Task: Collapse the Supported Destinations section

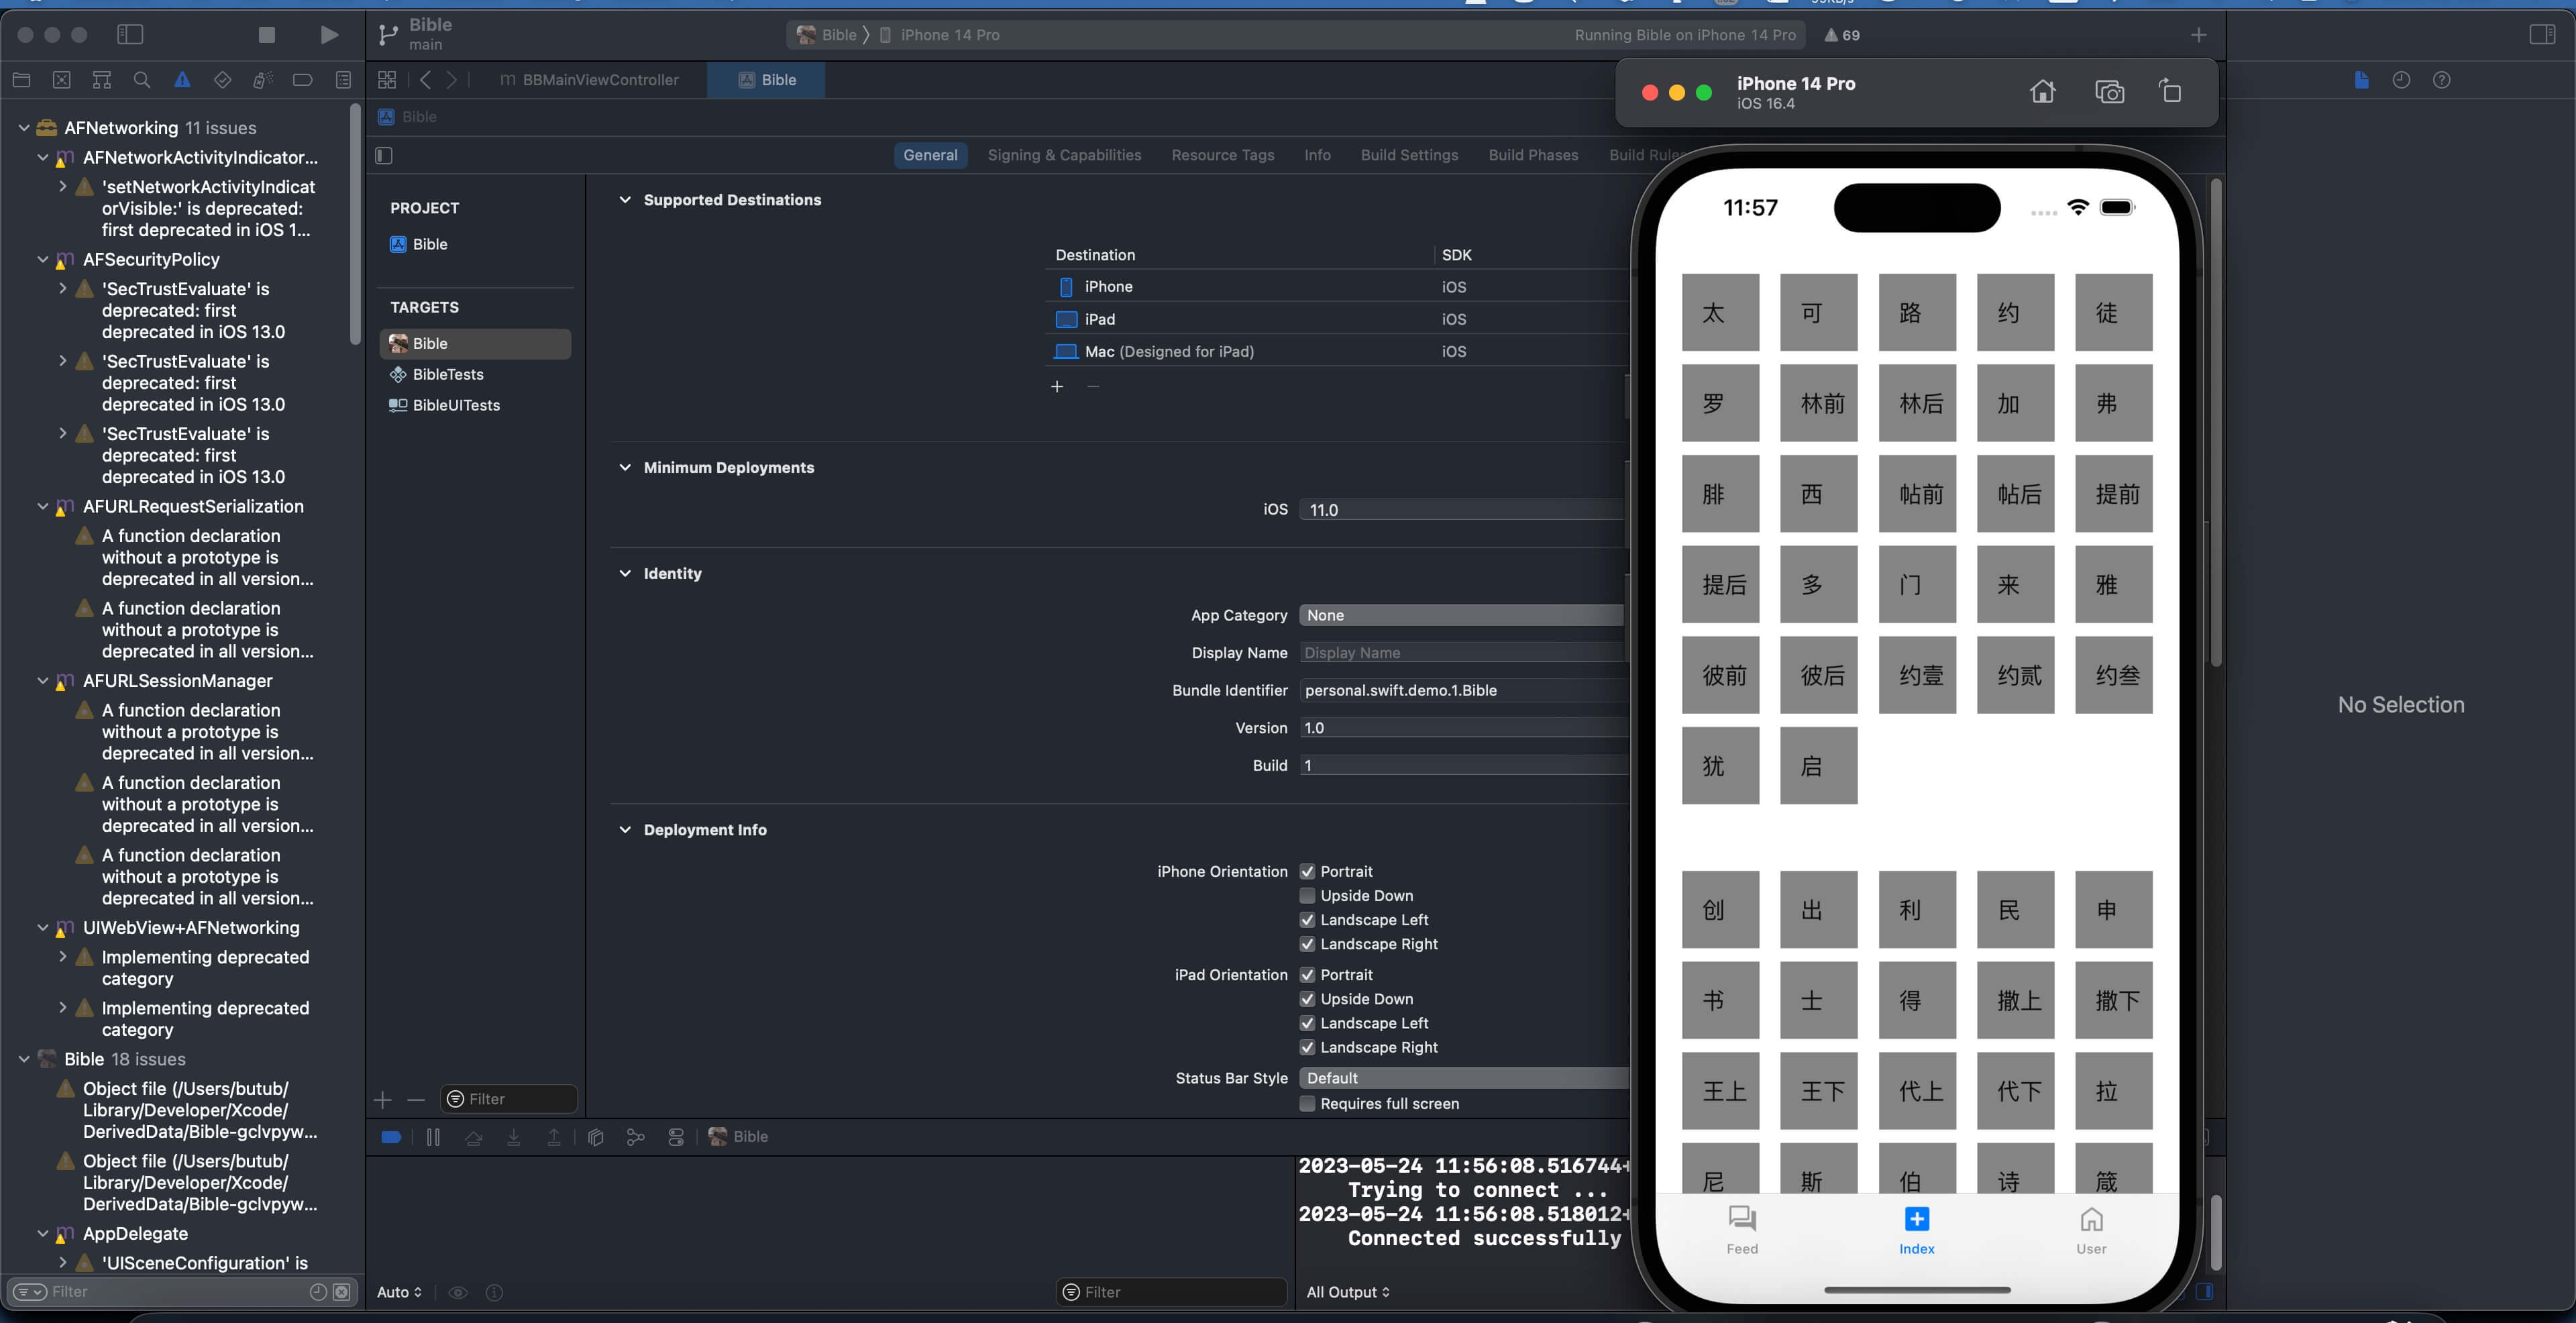Action: click(x=625, y=200)
